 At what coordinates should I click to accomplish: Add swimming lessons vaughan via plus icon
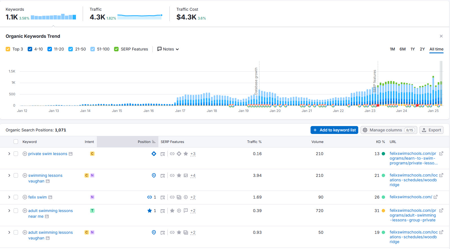pos(25,175)
